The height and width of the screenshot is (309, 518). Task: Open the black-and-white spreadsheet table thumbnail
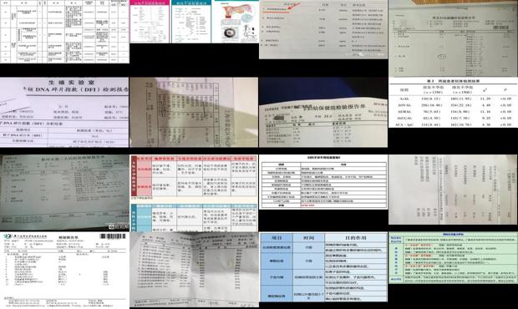coord(64,32)
